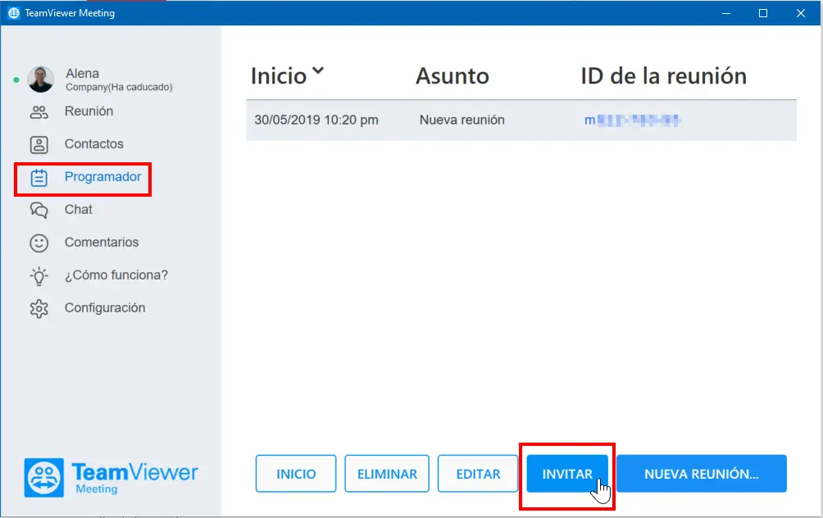Open the Reunión section
This screenshot has height=518, width=823.
pos(89,111)
